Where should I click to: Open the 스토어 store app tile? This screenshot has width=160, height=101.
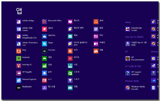(x=70, y=73)
